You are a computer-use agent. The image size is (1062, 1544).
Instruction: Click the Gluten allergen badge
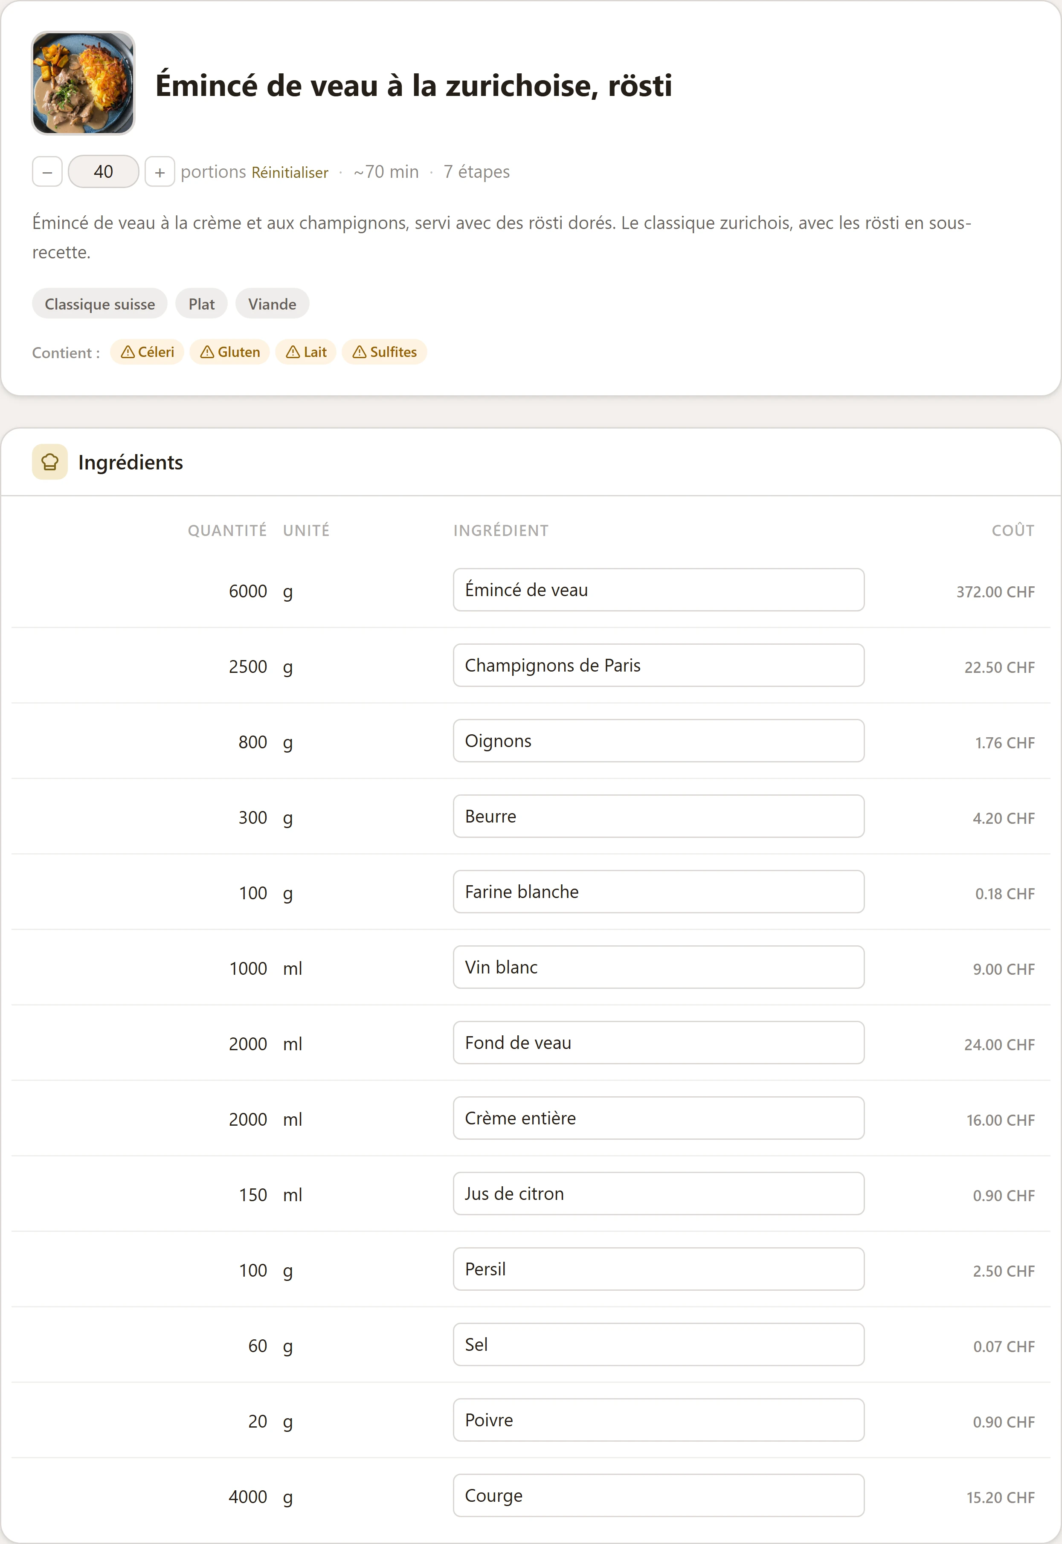[229, 352]
